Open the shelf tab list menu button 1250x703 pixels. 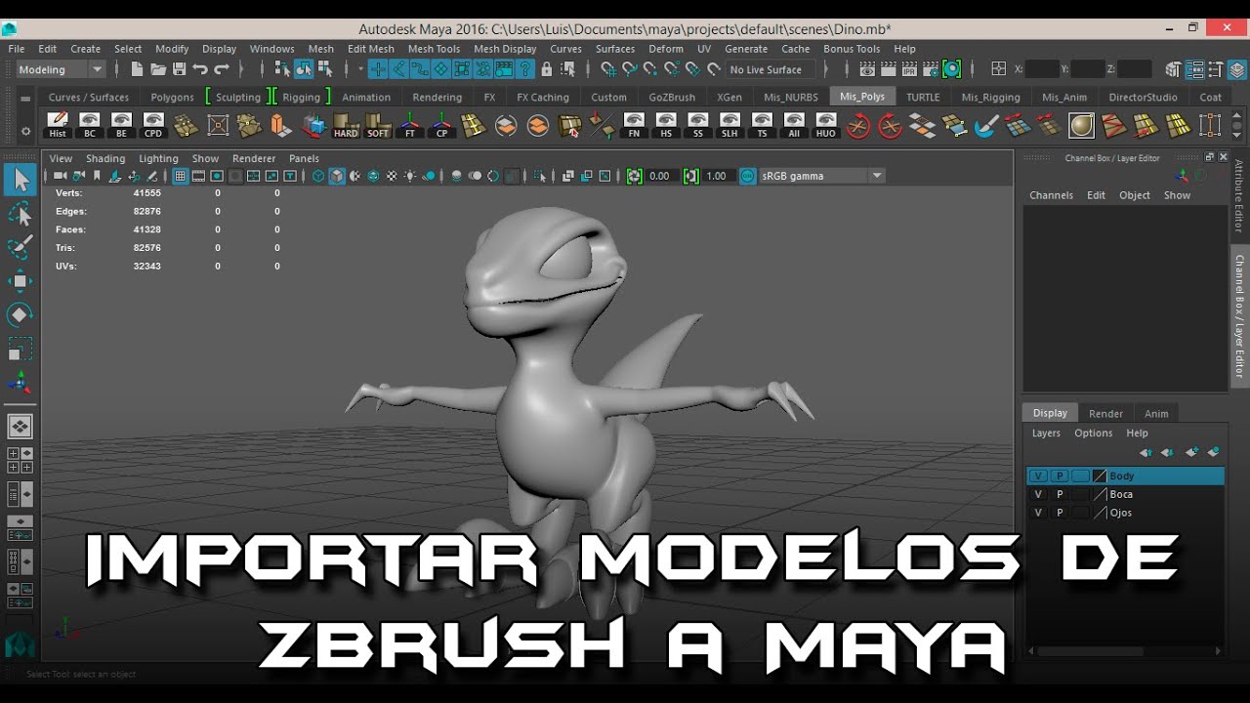pyautogui.click(x=25, y=98)
